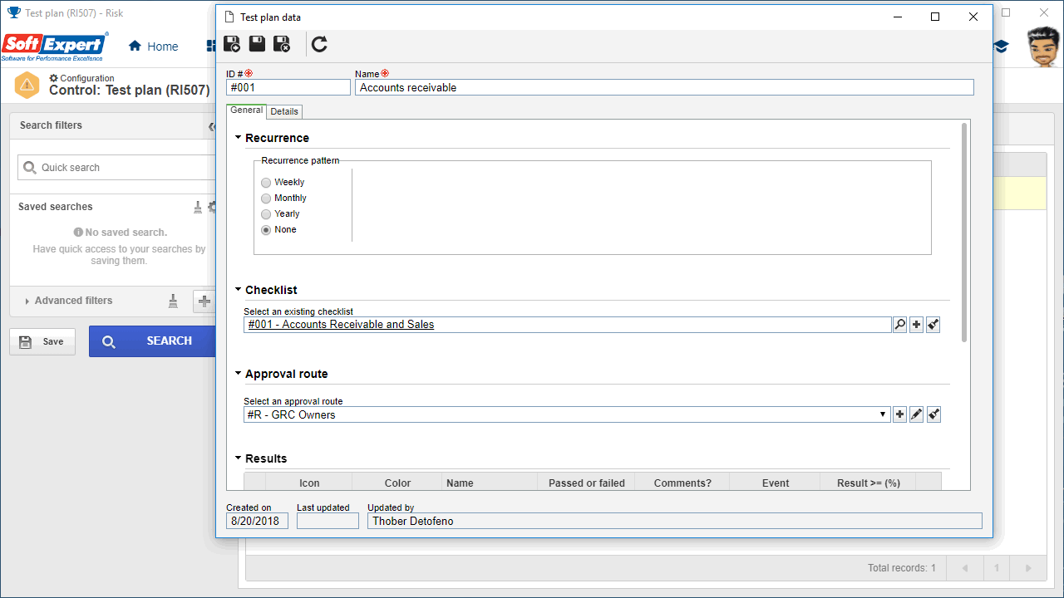Image resolution: width=1064 pixels, height=598 pixels.
Task: Click the clear brush icon in Saved searches
Action: click(198, 207)
